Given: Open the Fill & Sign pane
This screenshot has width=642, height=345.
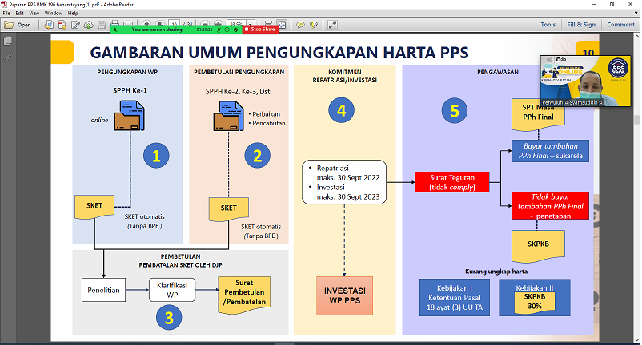Looking at the screenshot, I should click(x=581, y=25).
